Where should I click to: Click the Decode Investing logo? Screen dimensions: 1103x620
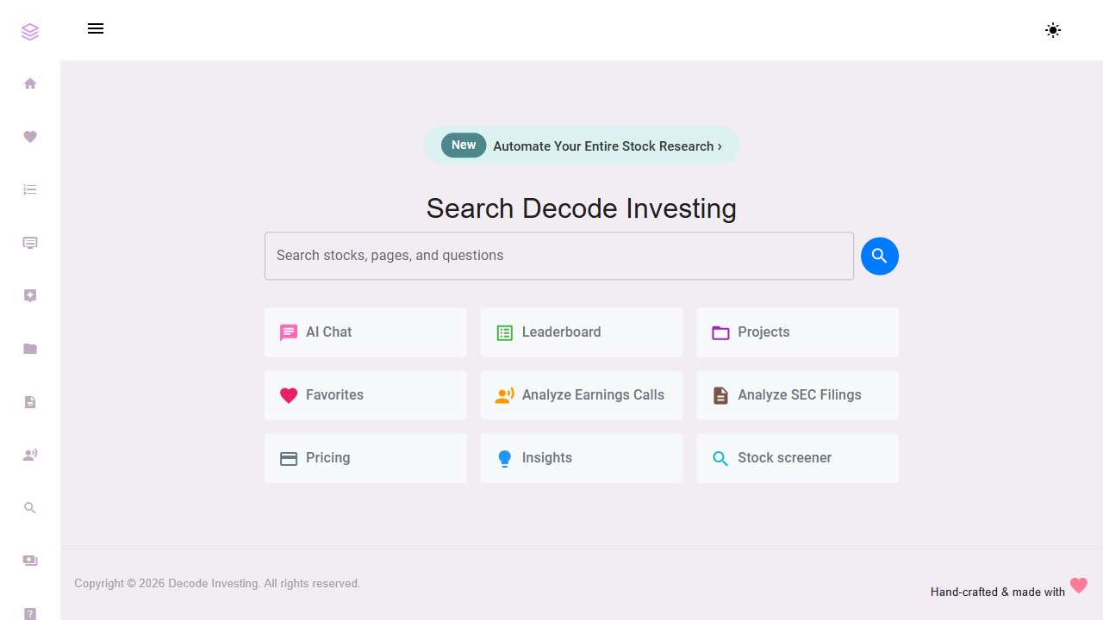(30, 31)
